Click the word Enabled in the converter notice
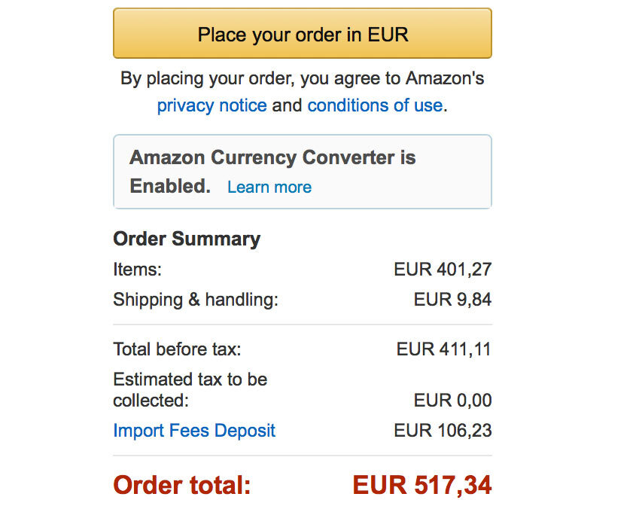The width and height of the screenshot is (636, 509). tap(169, 187)
